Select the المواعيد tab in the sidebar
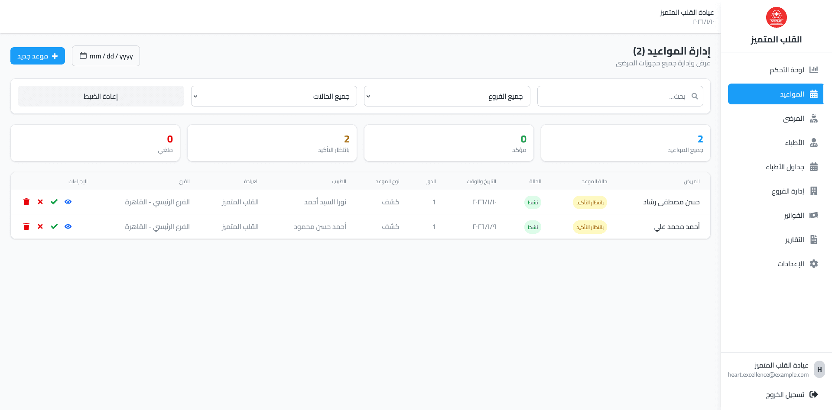Screen dimensions: 832x410 (775, 94)
